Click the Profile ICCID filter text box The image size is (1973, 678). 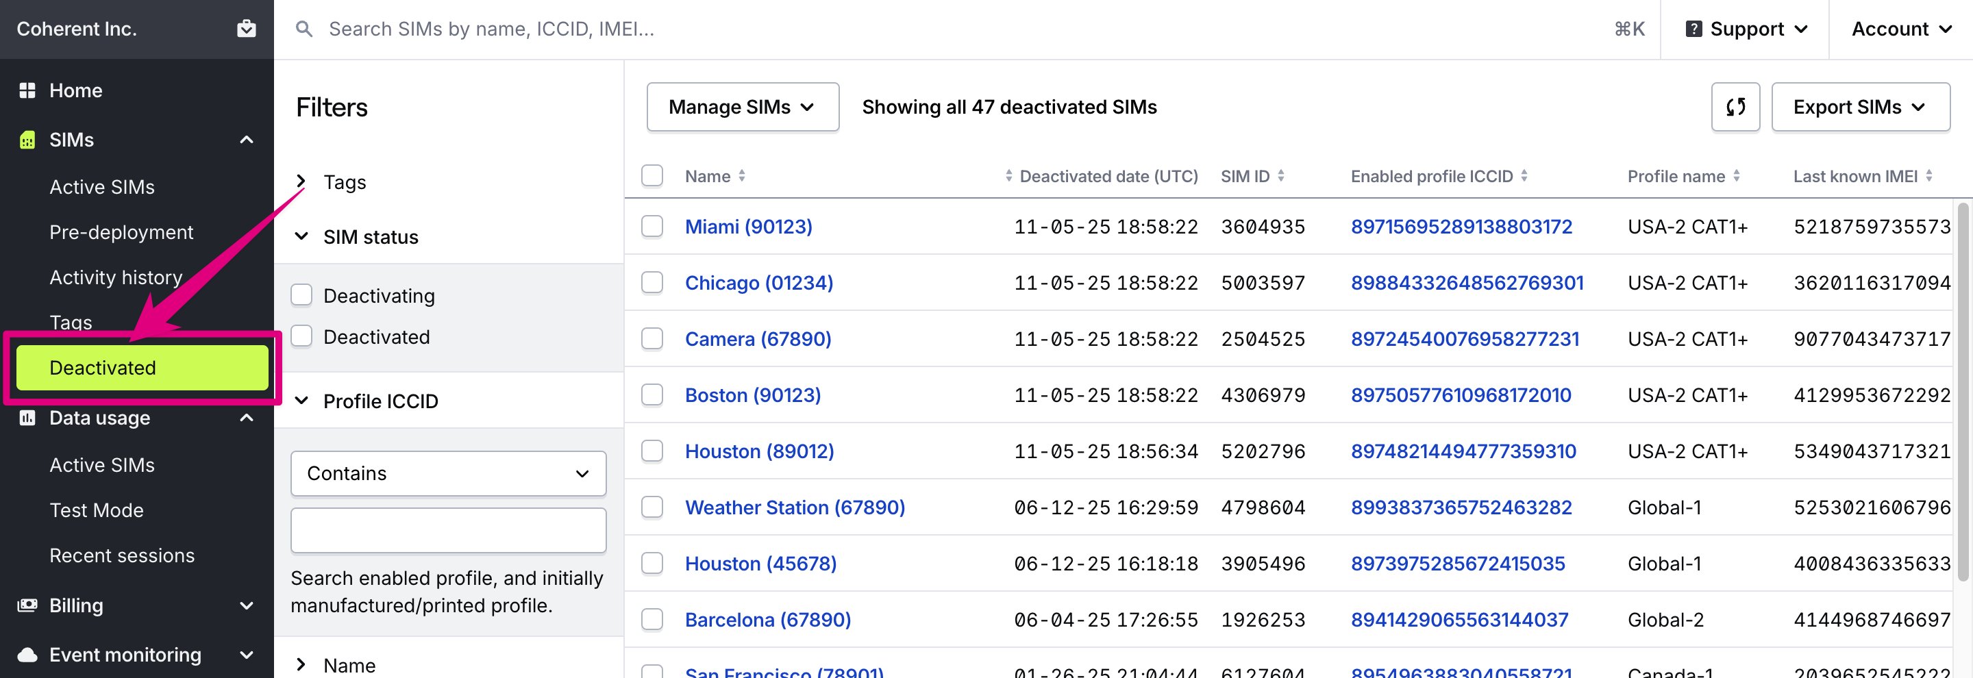click(x=448, y=530)
